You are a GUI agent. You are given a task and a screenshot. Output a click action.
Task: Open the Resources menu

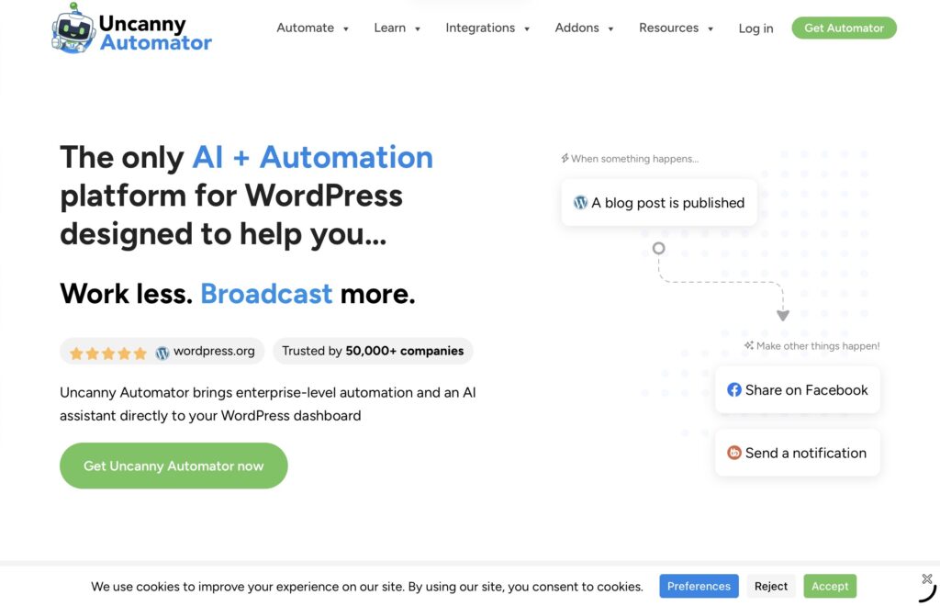[668, 28]
